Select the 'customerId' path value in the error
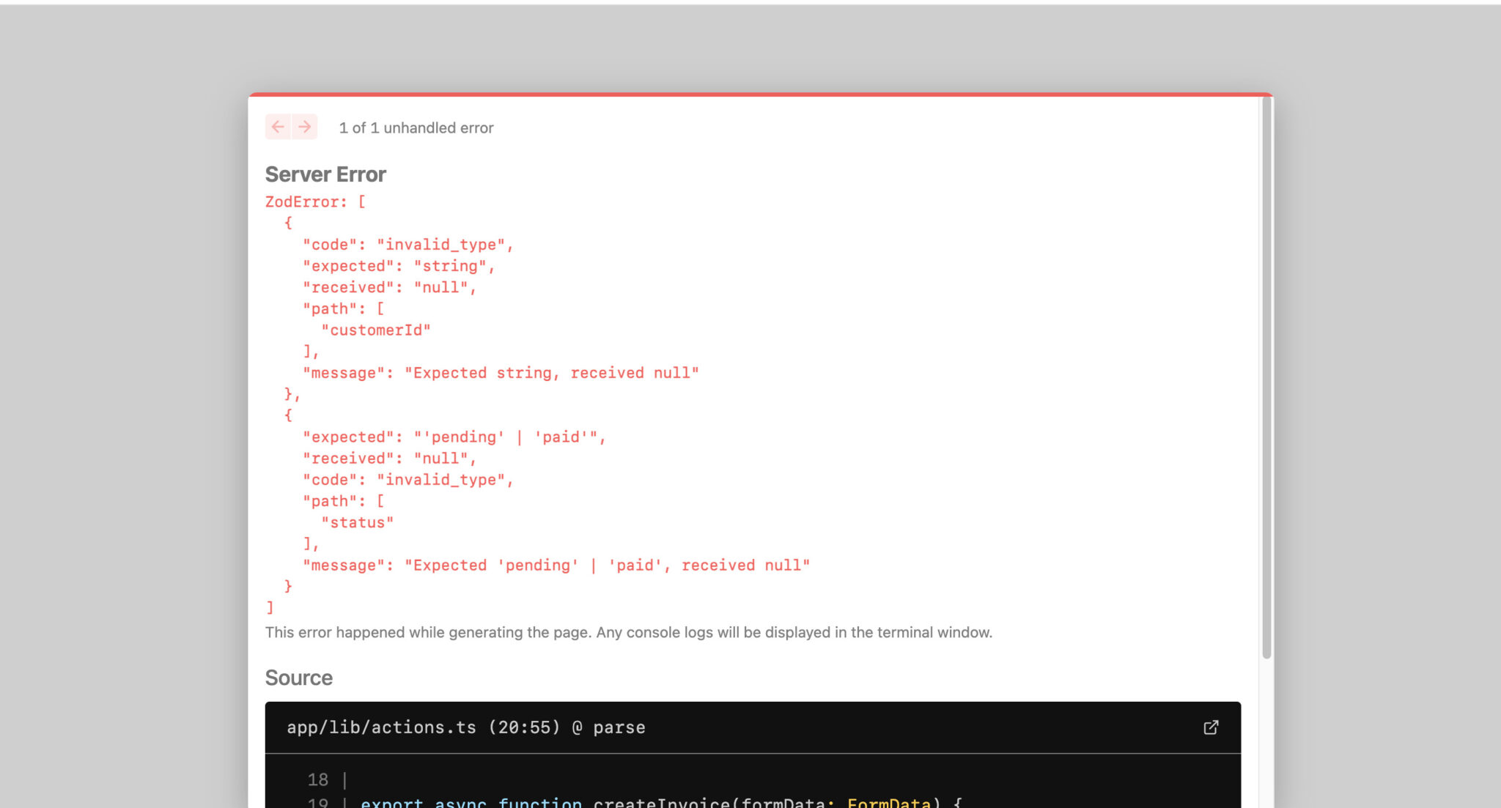This screenshot has width=1501, height=808. pyautogui.click(x=375, y=330)
